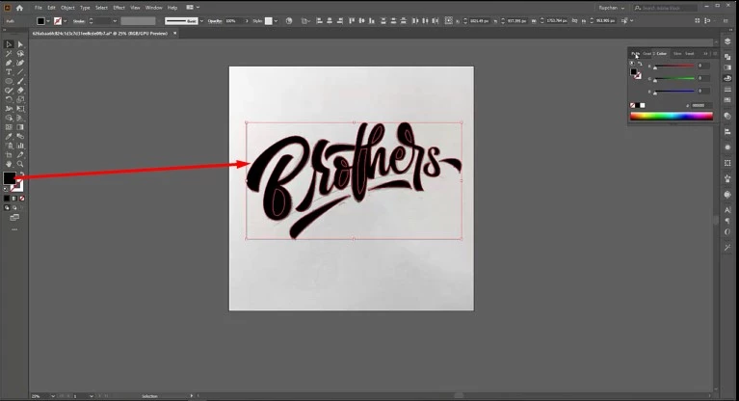Image resolution: width=739 pixels, height=401 pixels.
Task: Select the Free Transform tool
Action: coord(20,109)
